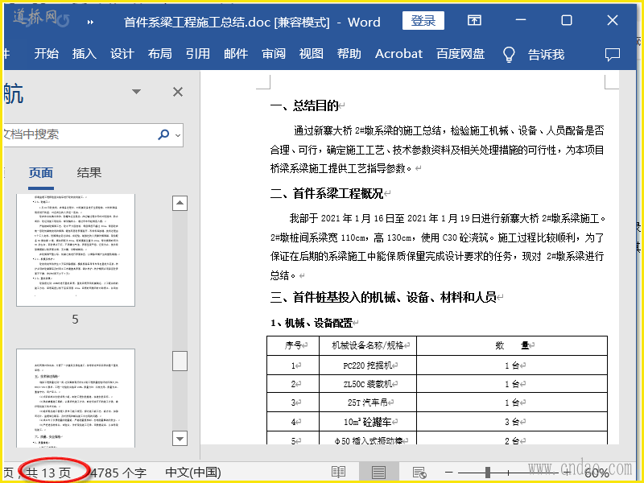This screenshot has width=644, height=483.
Task: Click the 60% zoom level
Action: coord(597,473)
